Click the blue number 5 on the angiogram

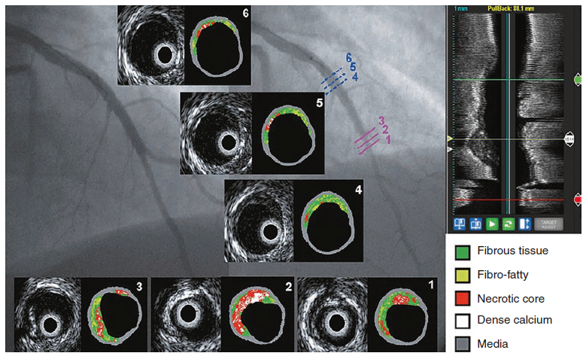[353, 67]
